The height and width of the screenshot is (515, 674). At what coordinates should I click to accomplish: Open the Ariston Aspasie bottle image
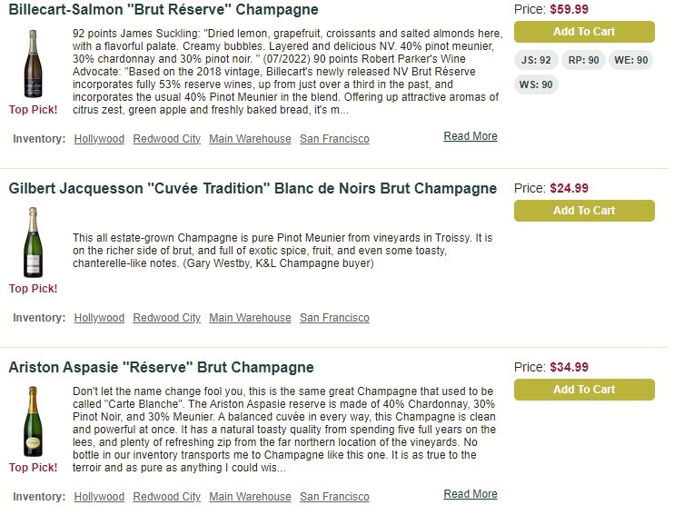[33, 421]
